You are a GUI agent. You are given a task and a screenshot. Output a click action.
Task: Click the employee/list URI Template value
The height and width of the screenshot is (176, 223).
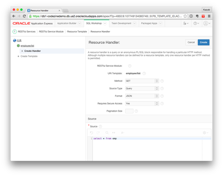(133, 73)
